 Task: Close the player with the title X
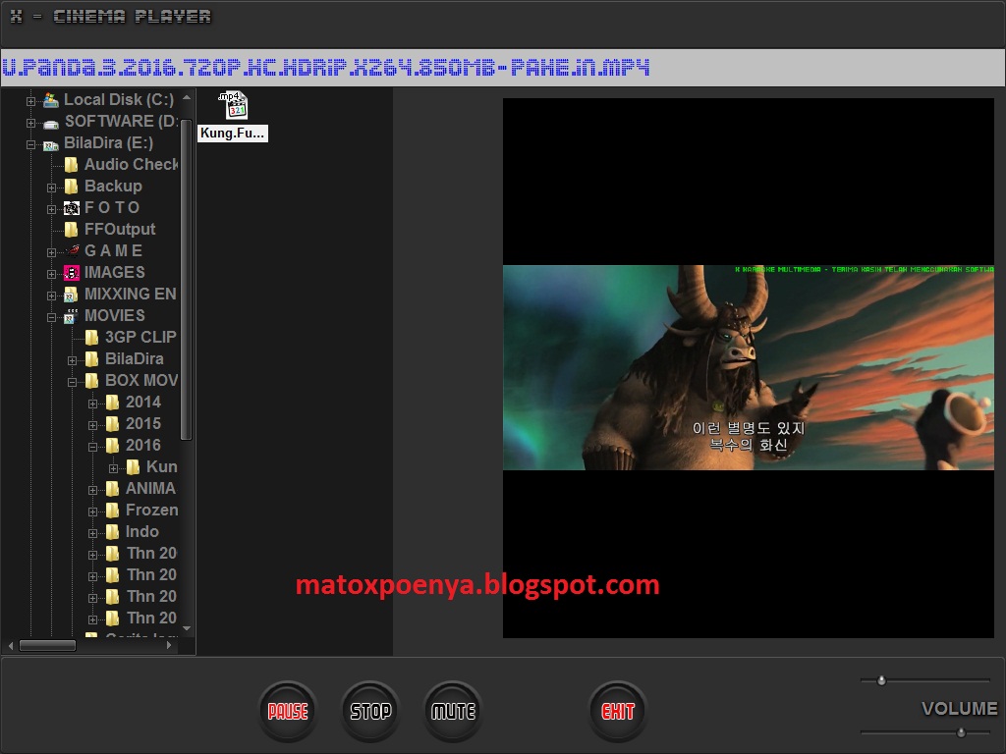16,16
